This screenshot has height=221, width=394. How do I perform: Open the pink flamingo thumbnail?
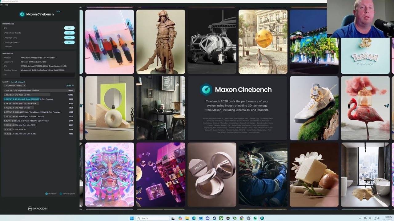click(x=365, y=108)
